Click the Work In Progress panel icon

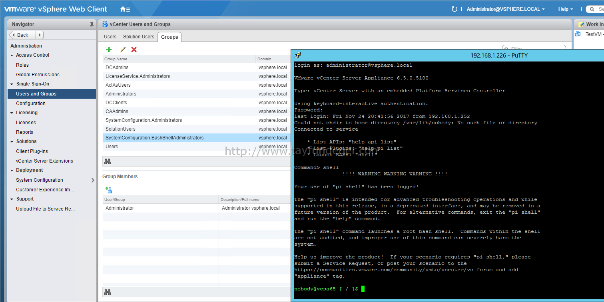581,24
